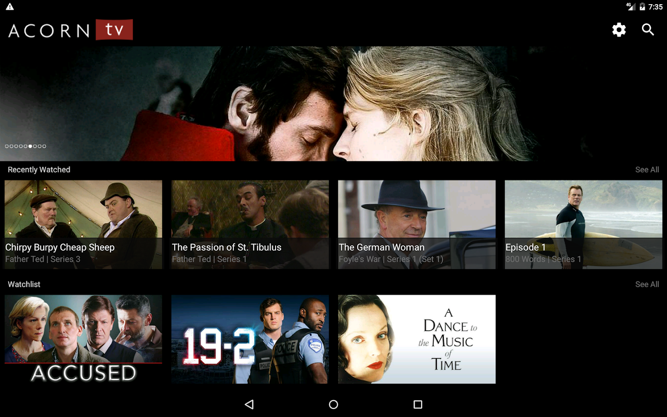Open the featured banner with the embracing couple
667x417 pixels.
(x=333, y=103)
